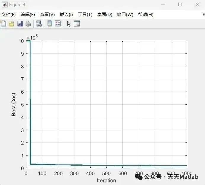Screen dimensions: 205x185
Task: Insert a legend using the toolbar icon
Action: 58,23
